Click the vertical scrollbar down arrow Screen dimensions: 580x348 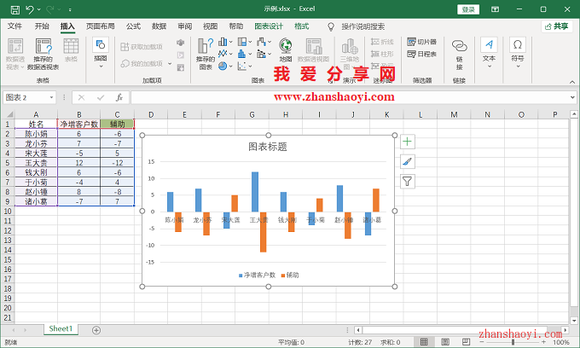(574, 321)
